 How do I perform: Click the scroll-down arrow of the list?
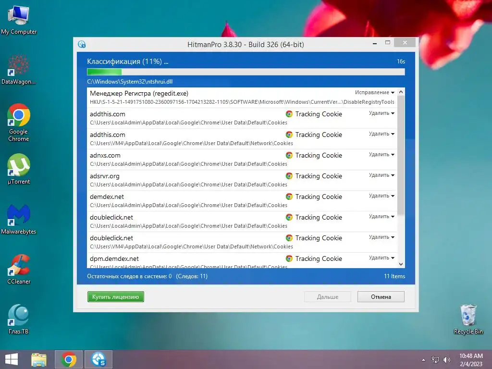(401, 264)
